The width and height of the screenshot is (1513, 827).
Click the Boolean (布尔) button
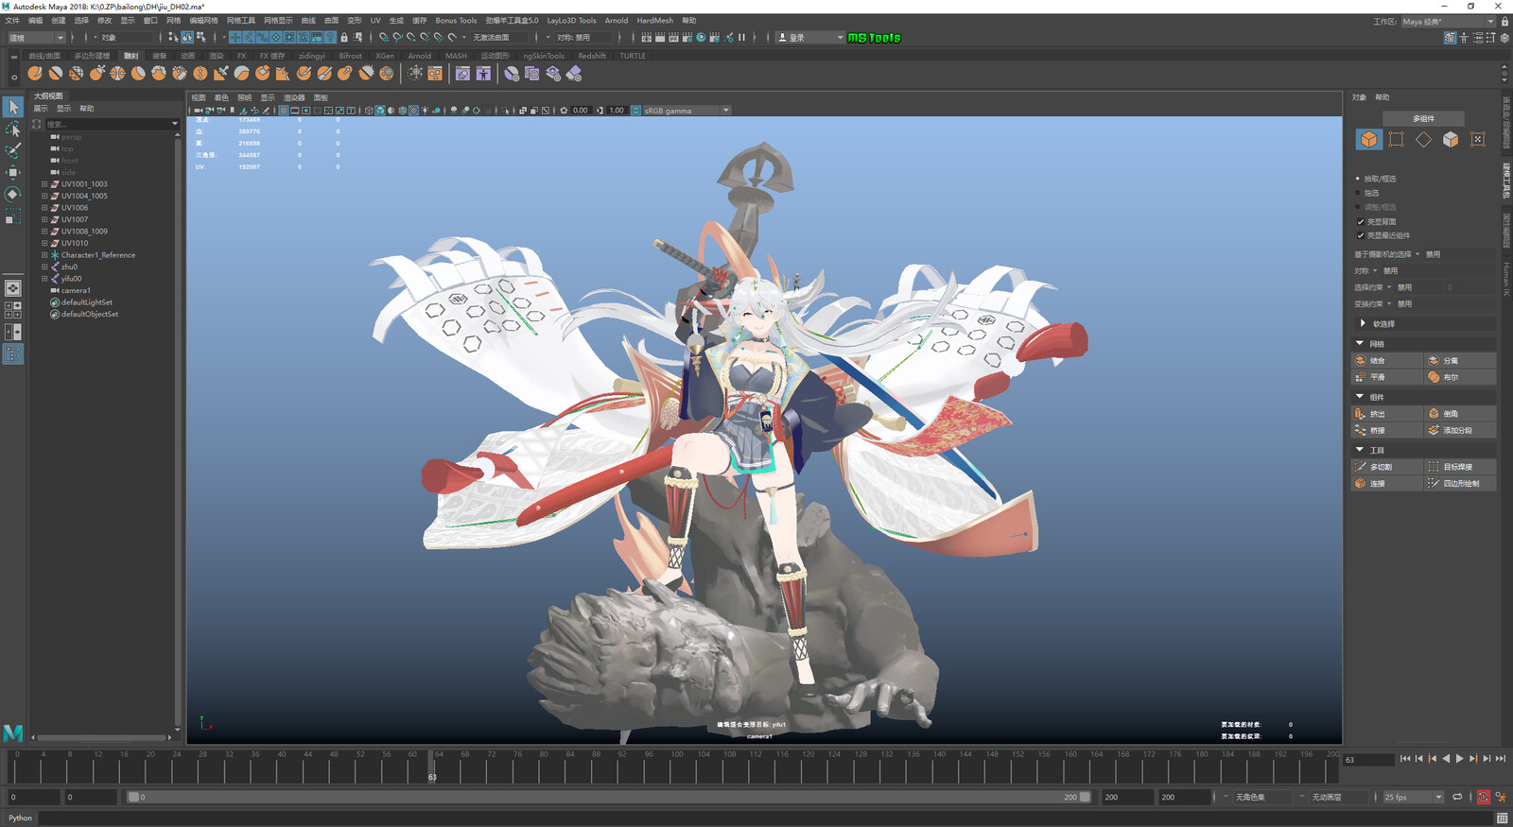click(1460, 377)
